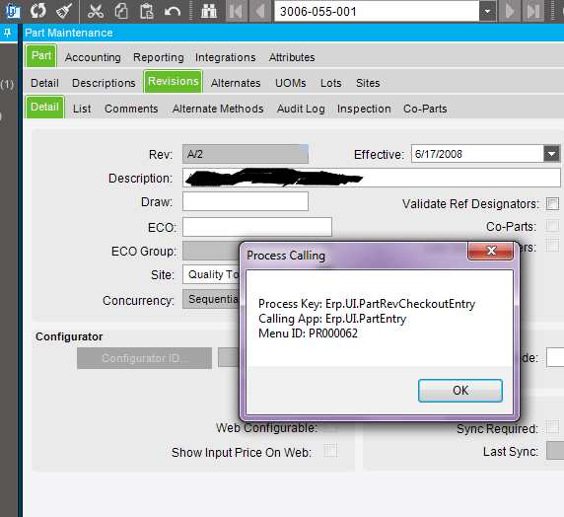The image size is (564, 517).
Task: Open the Comments tab
Action: click(x=131, y=109)
